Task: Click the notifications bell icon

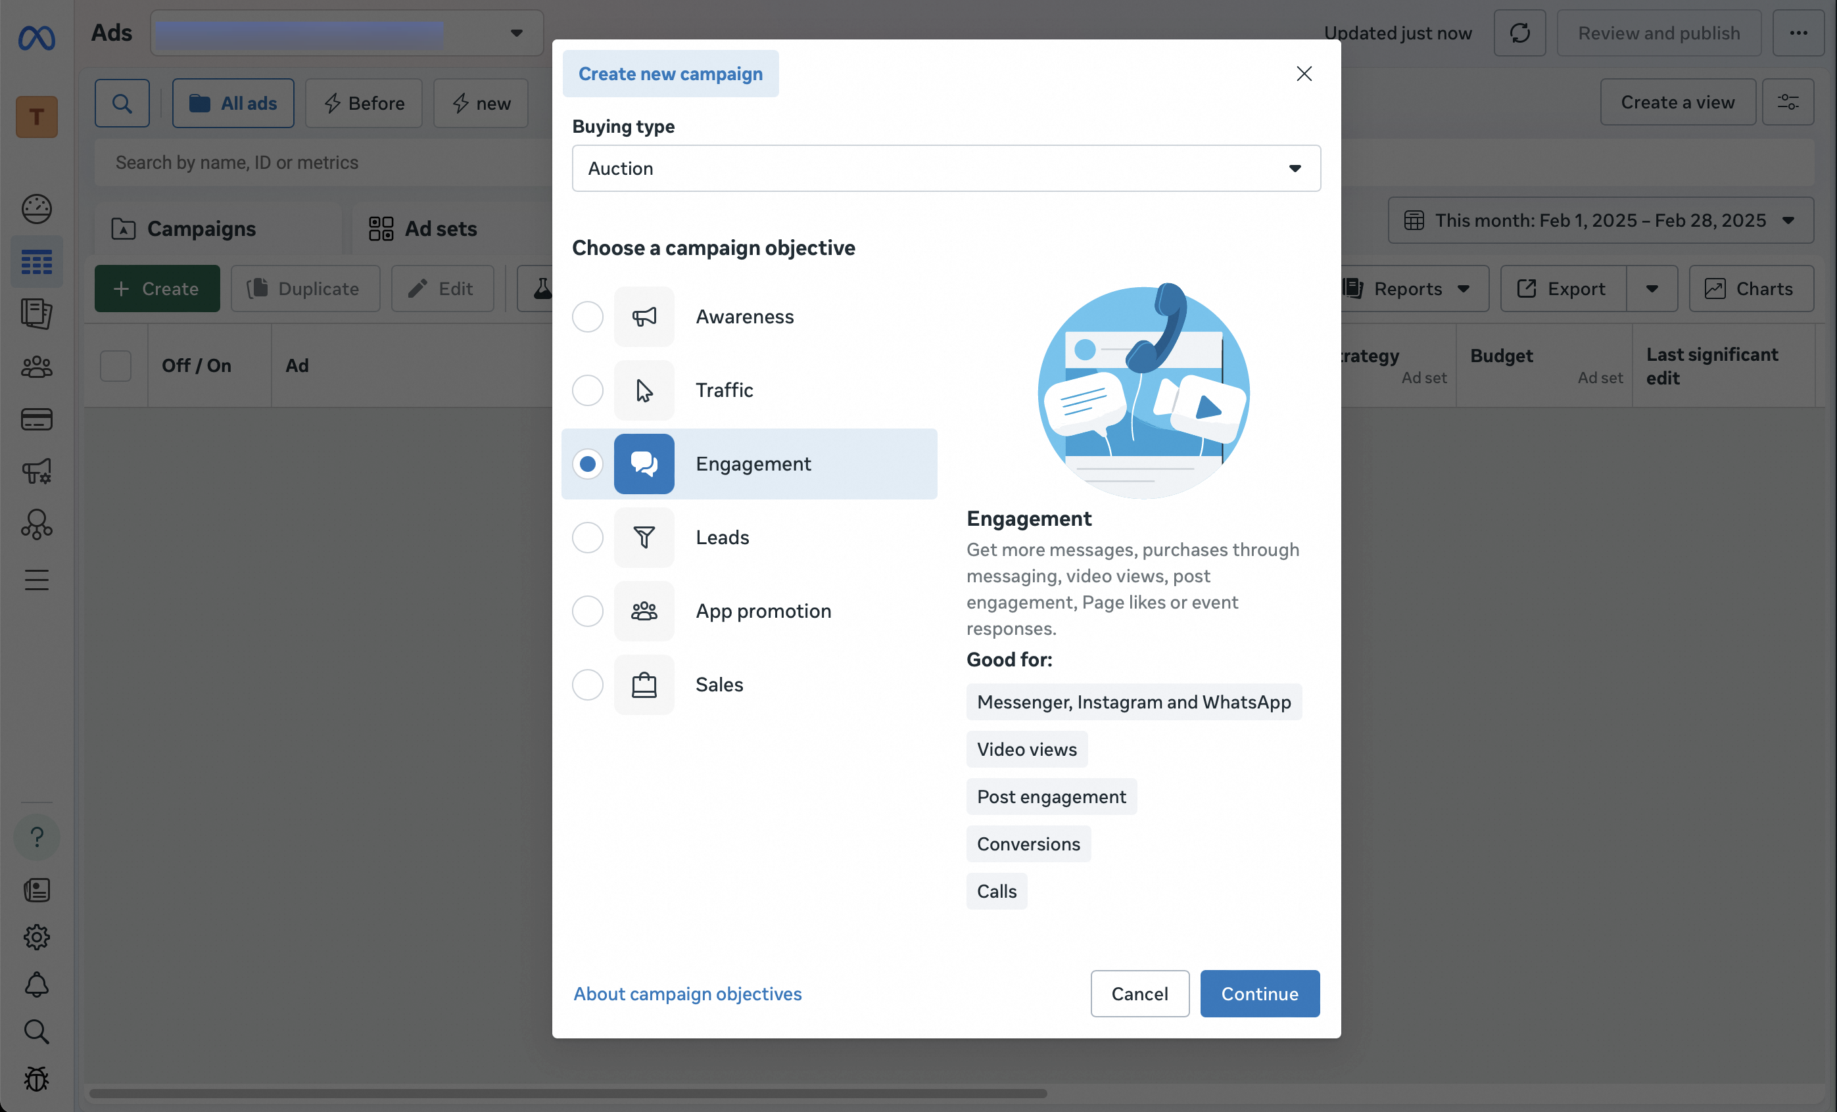Action: pyautogui.click(x=37, y=985)
